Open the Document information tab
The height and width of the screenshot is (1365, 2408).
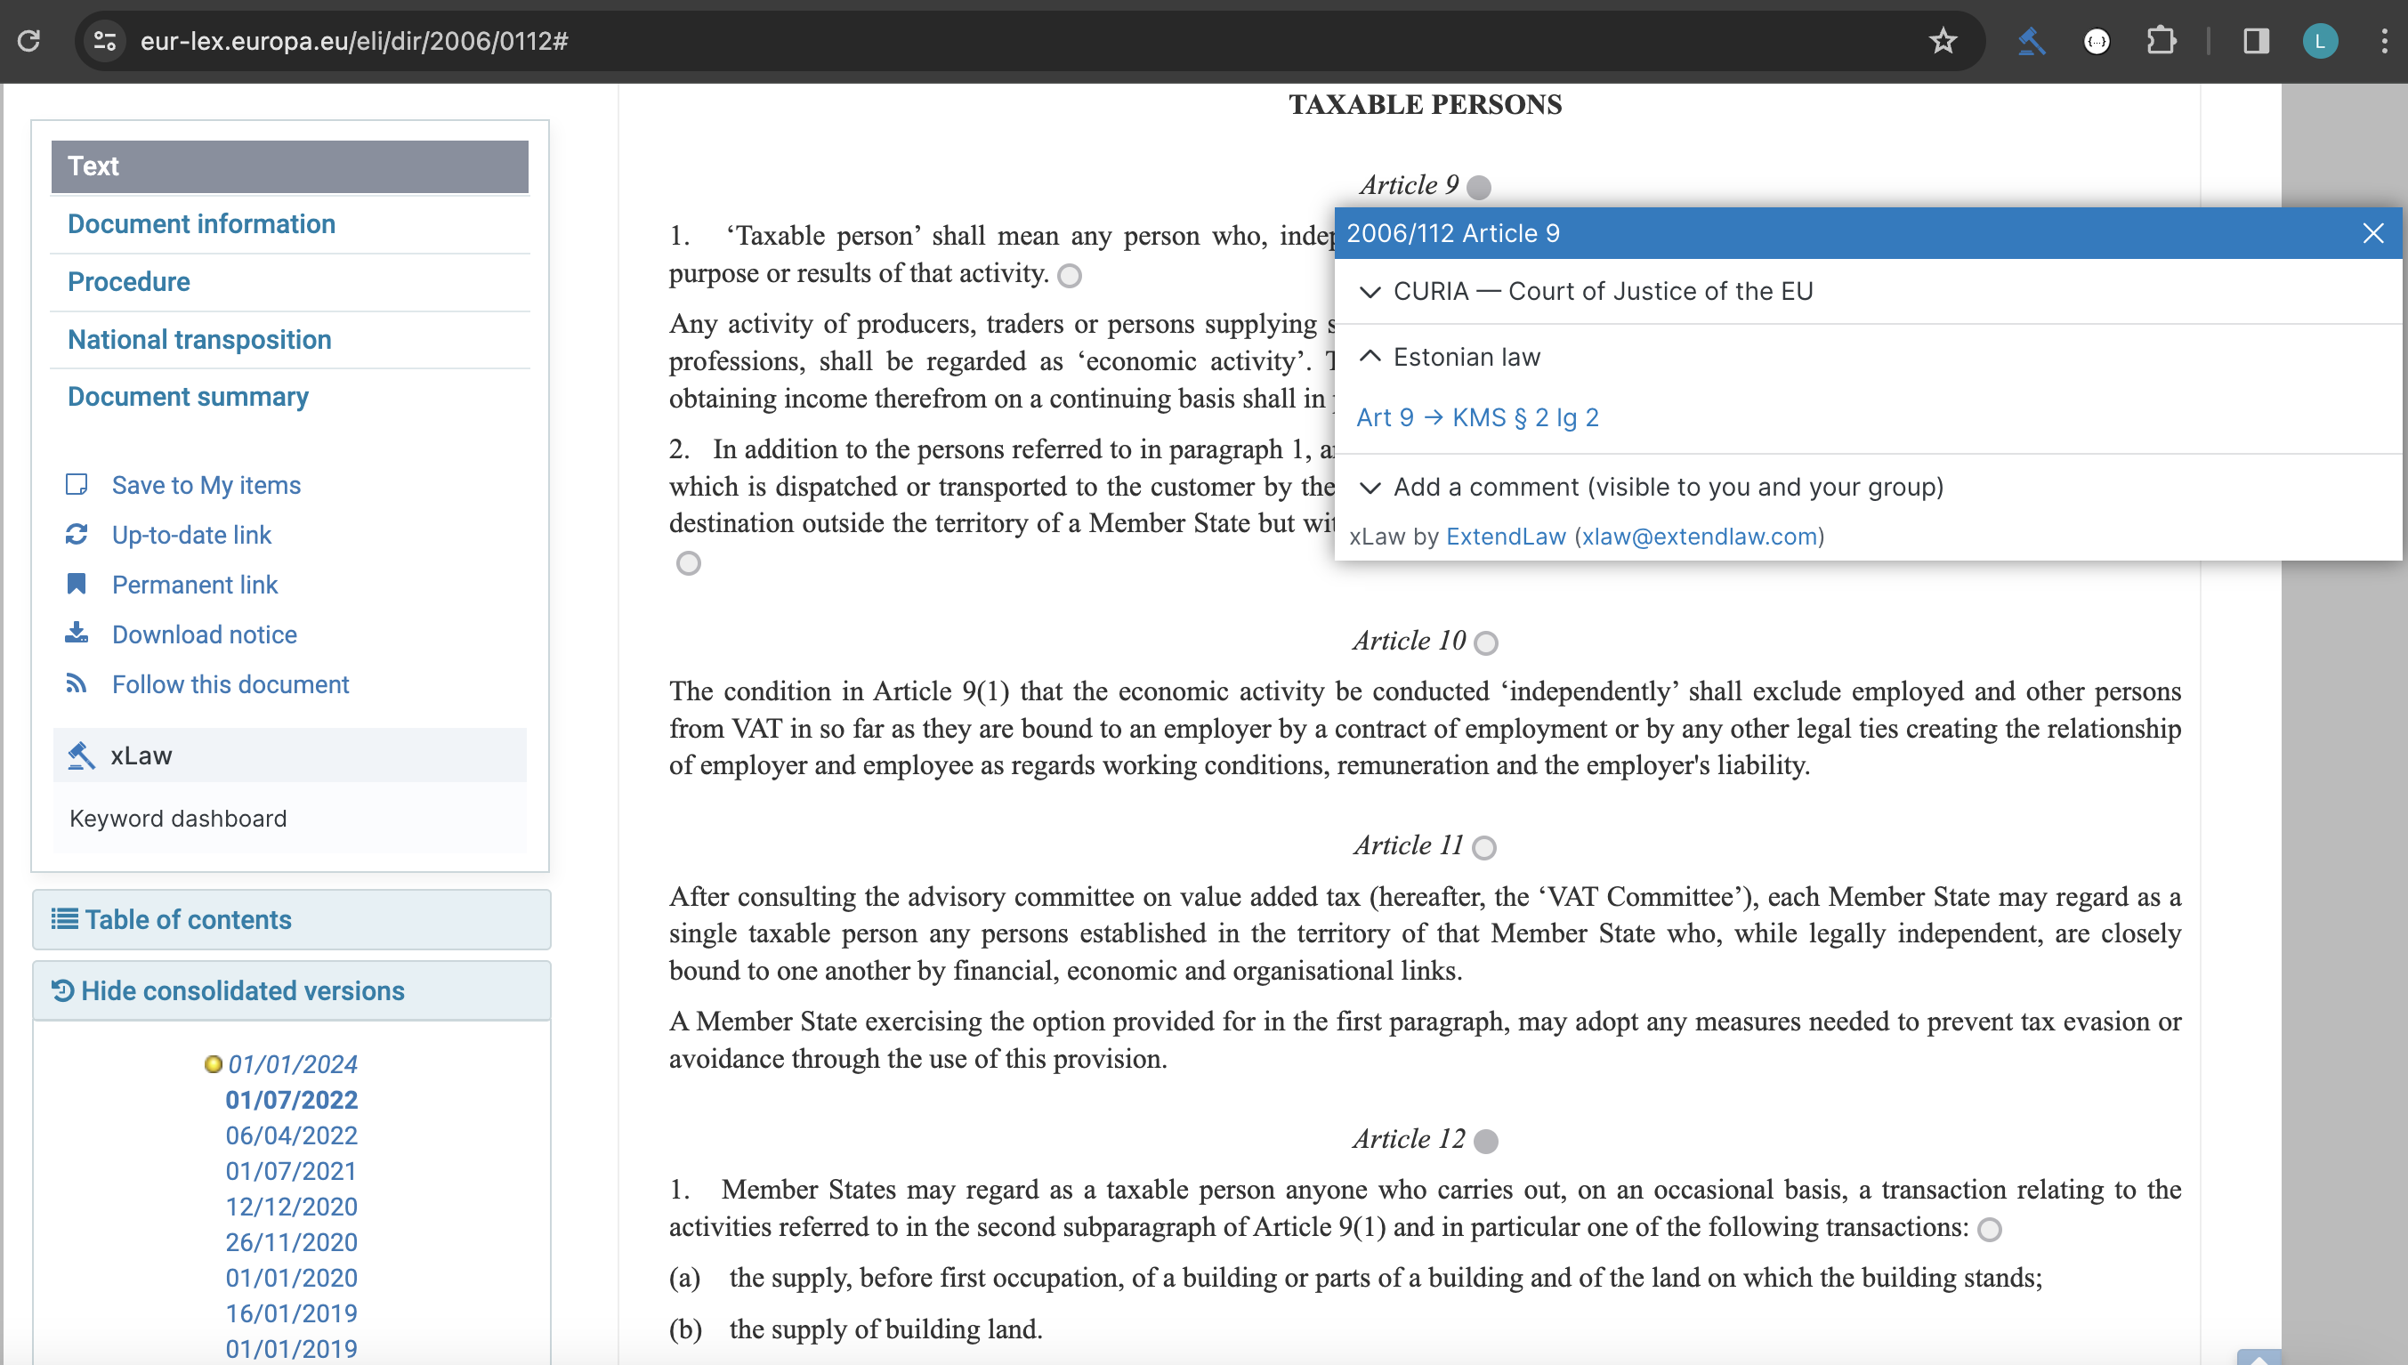point(201,224)
